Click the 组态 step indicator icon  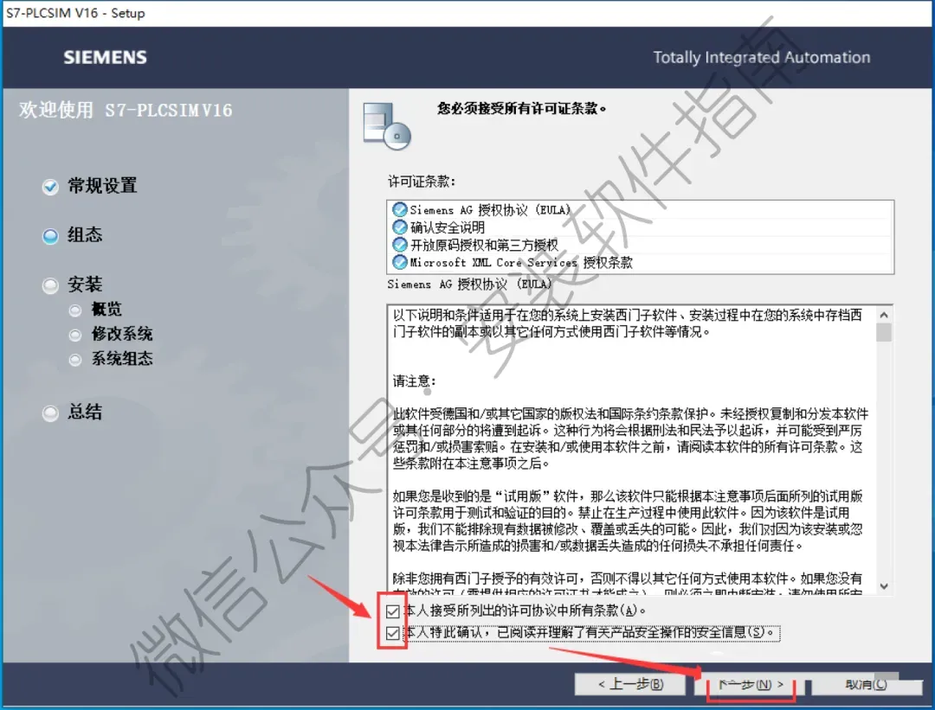point(51,236)
